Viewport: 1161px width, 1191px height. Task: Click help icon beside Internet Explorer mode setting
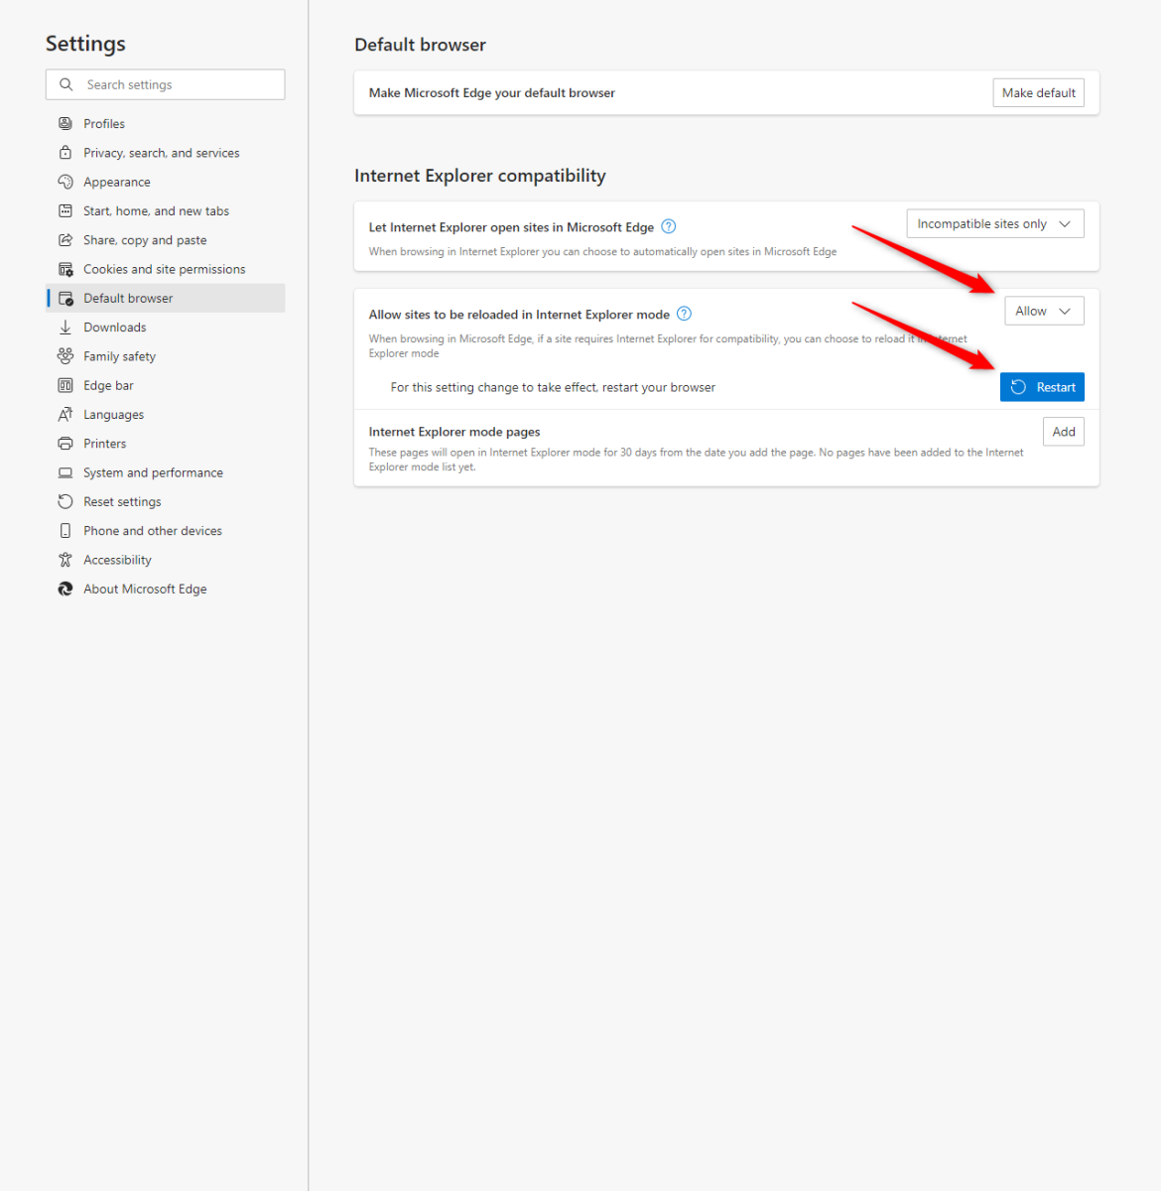pos(684,314)
